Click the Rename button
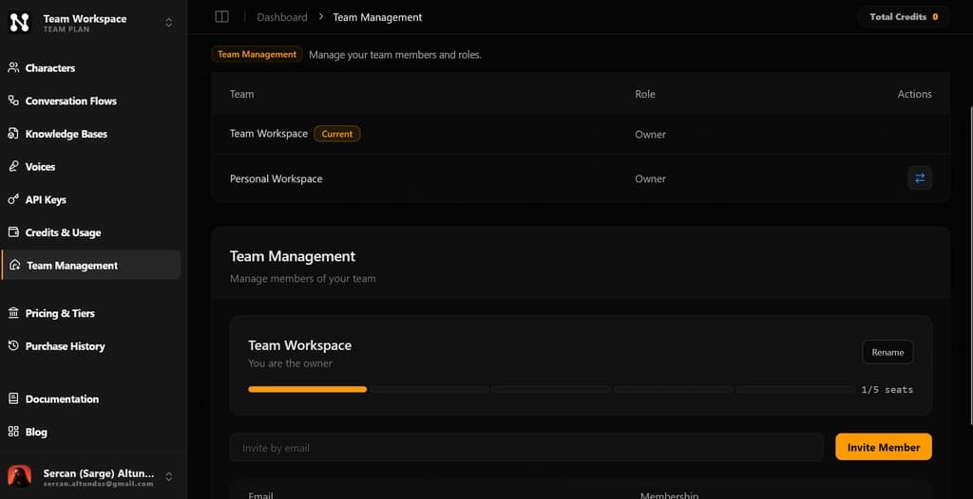Screen dimensions: 973x499 887,352
